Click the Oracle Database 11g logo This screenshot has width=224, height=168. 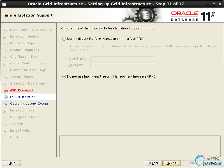[x=193, y=16]
